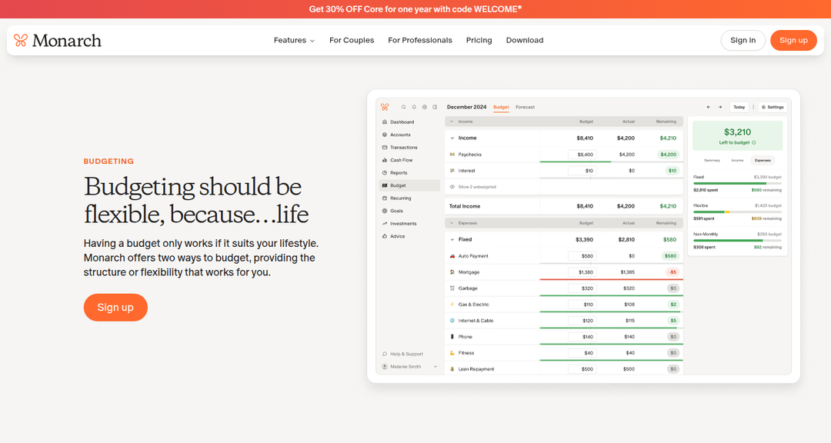Select the Income view in the budget panel

[x=737, y=160]
